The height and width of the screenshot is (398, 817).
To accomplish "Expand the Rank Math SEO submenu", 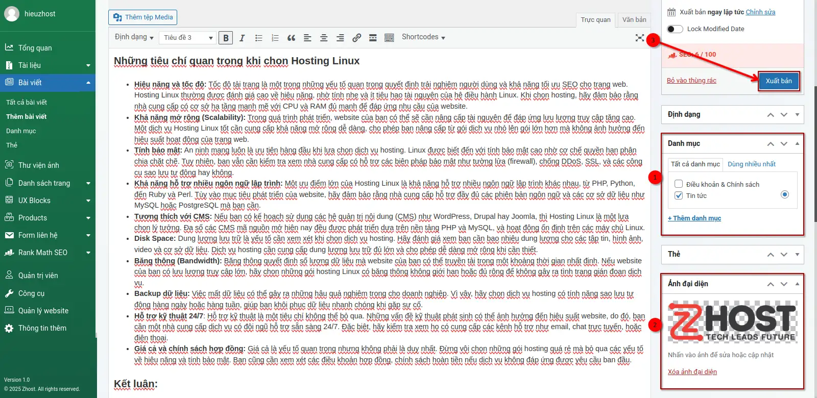I will tap(88, 253).
